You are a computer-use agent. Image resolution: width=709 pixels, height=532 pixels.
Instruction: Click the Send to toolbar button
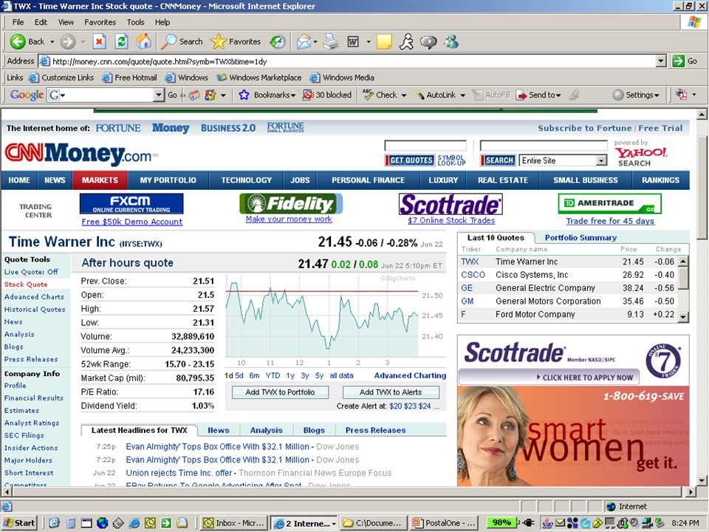(x=538, y=95)
